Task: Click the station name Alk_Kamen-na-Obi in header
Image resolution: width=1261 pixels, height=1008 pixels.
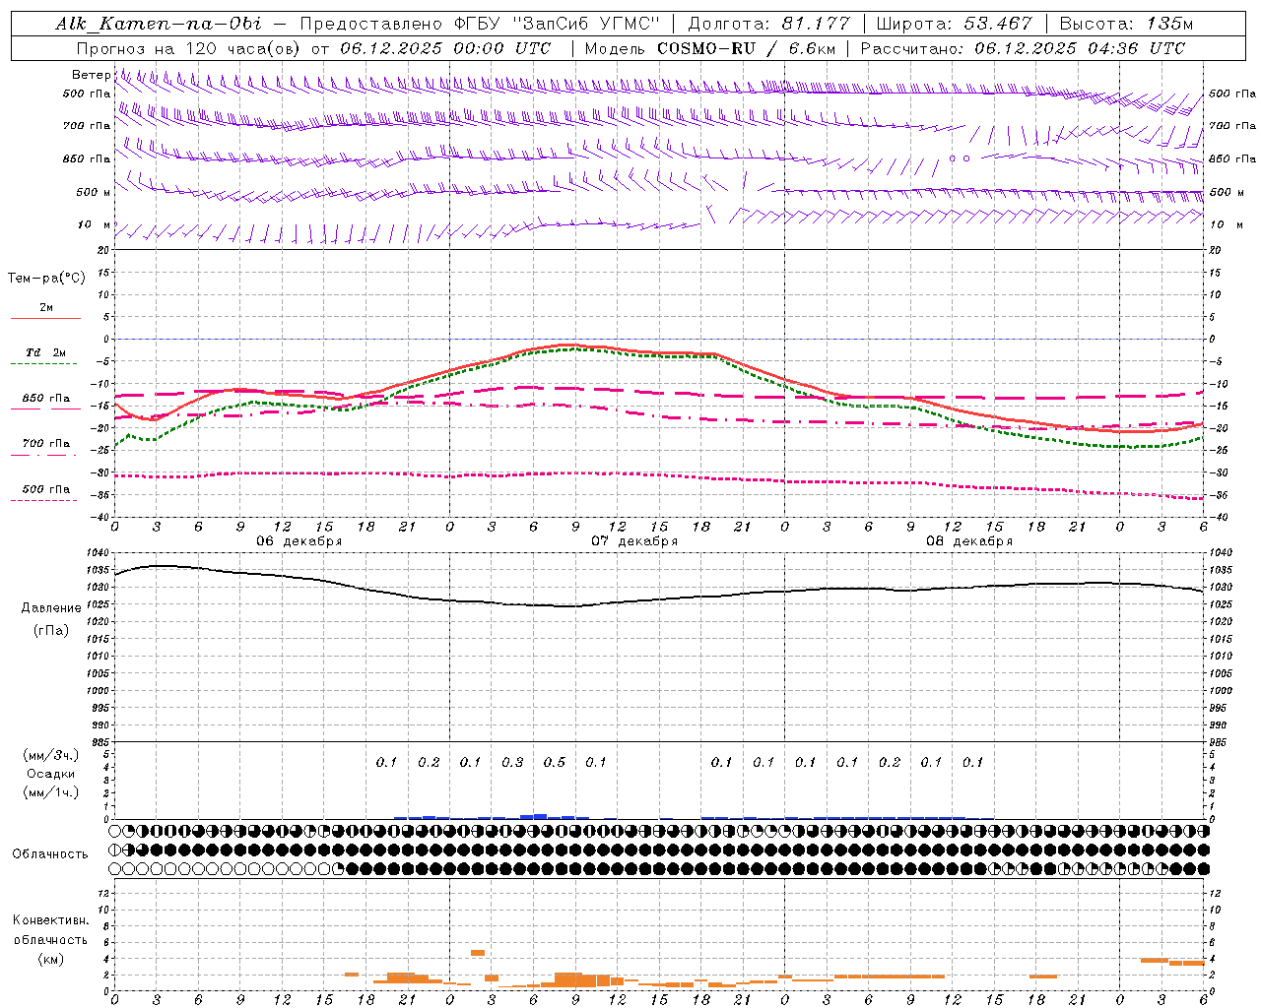Action: tap(159, 24)
